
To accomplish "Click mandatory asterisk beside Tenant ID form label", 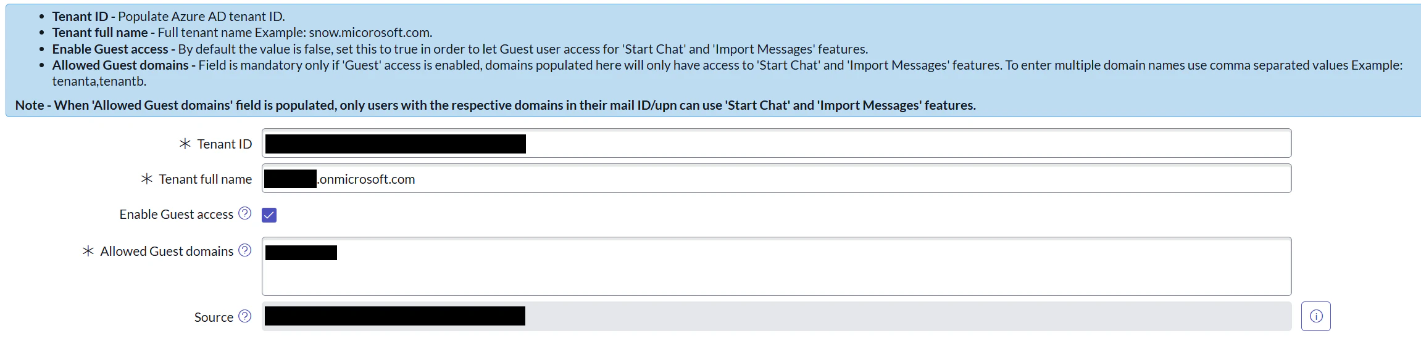I will [185, 144].
